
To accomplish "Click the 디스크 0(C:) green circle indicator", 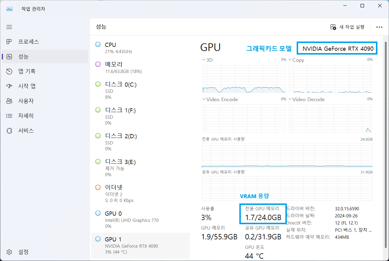I will [x=98, y=84].
